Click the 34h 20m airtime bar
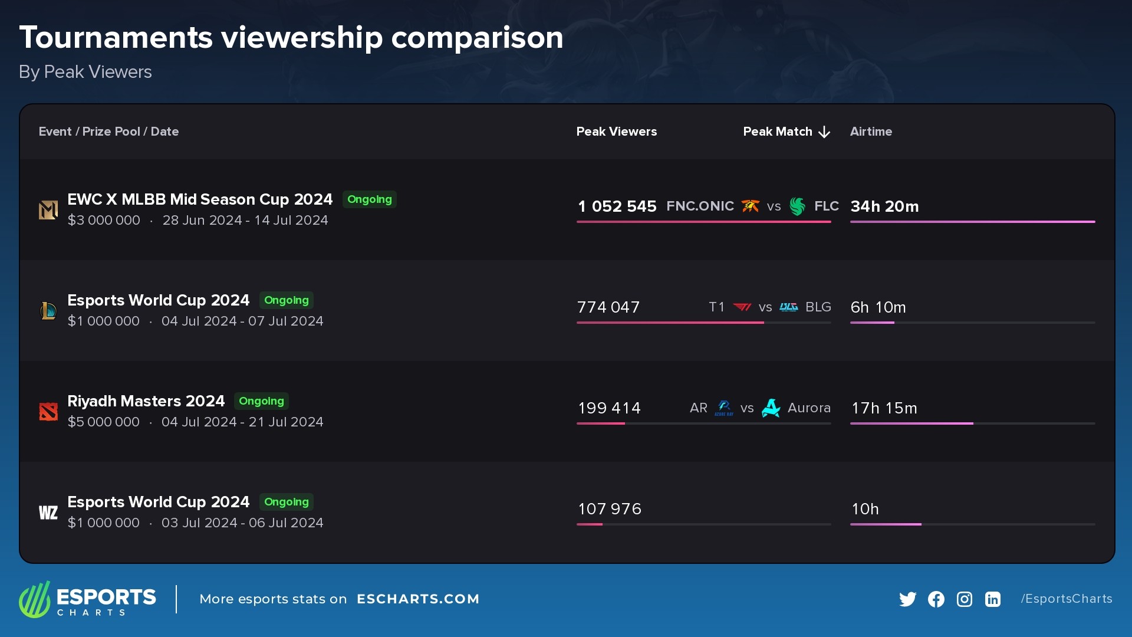 point(973,222)
